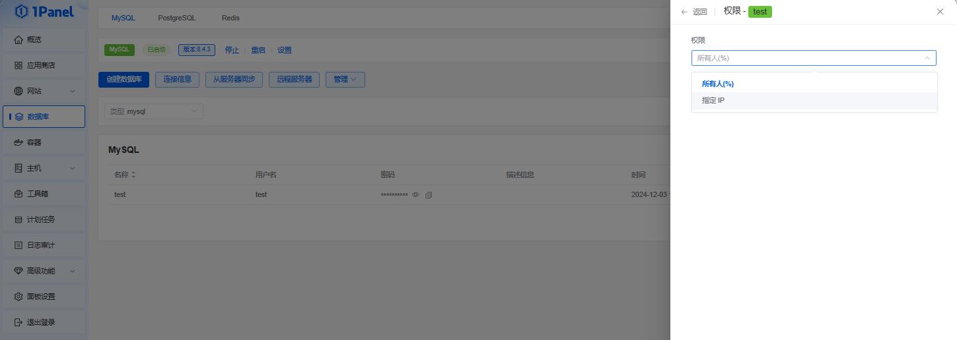Copy the test database password
The height and width of the screenshot is (340, 957).
point(429,195)
